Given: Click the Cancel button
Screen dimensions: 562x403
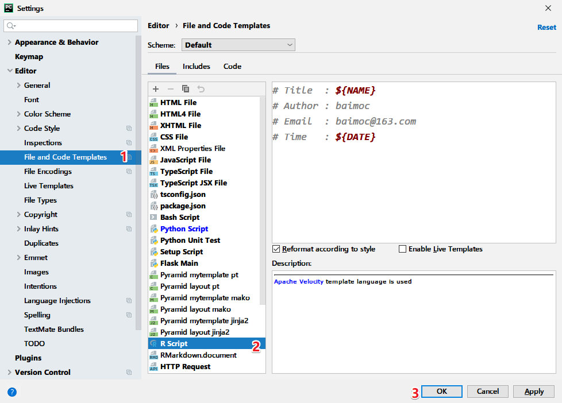Looking at the screenshot, I should point(487,391).
